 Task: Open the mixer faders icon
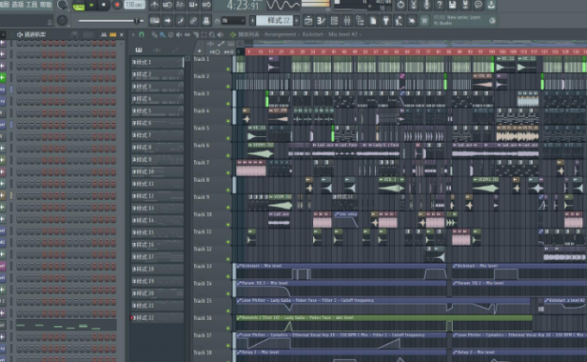[x=347, y=21]
